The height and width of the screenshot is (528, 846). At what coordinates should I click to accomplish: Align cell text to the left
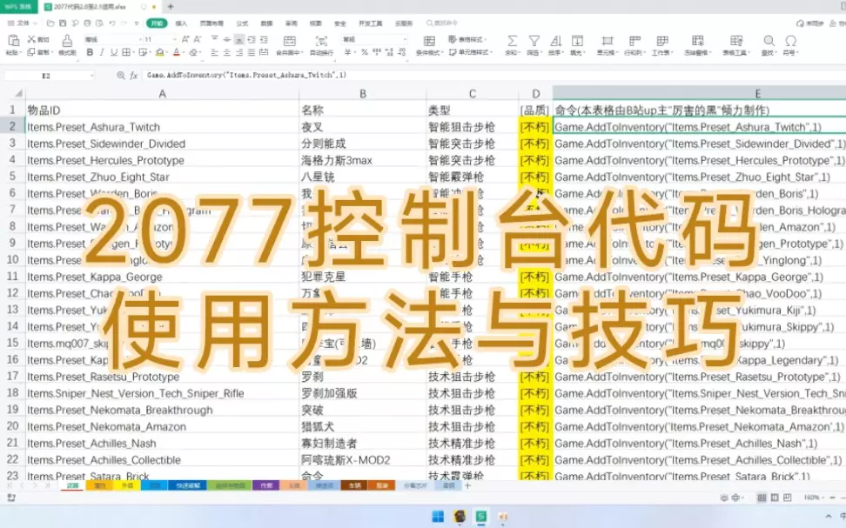click(214, 52)
